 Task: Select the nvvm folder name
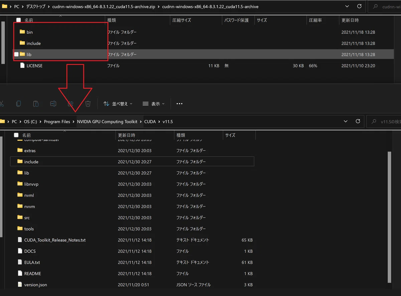click(x=29, y=206)
